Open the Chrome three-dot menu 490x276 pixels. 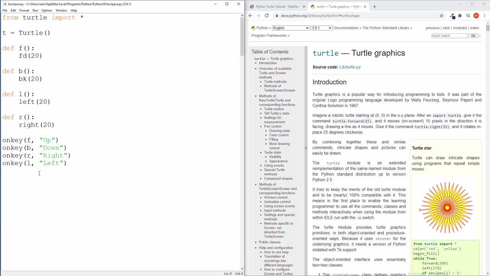[484, 16]
